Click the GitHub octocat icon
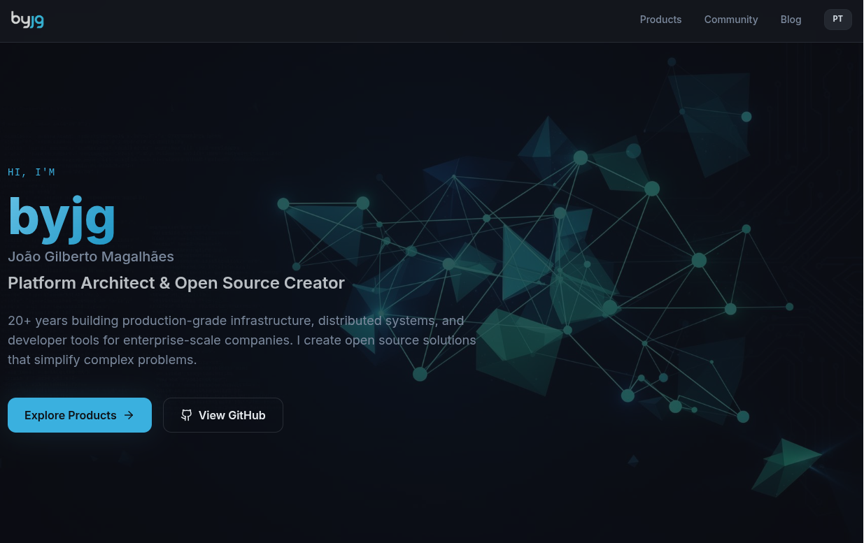 [x=186, y=415]
